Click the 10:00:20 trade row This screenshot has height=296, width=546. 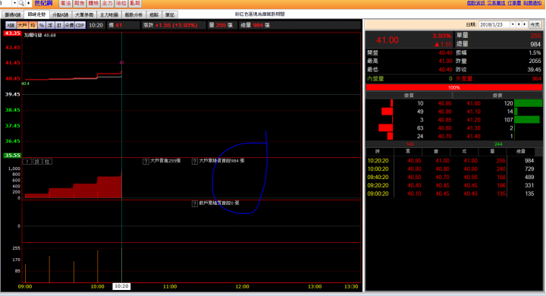tap(453, 168)
